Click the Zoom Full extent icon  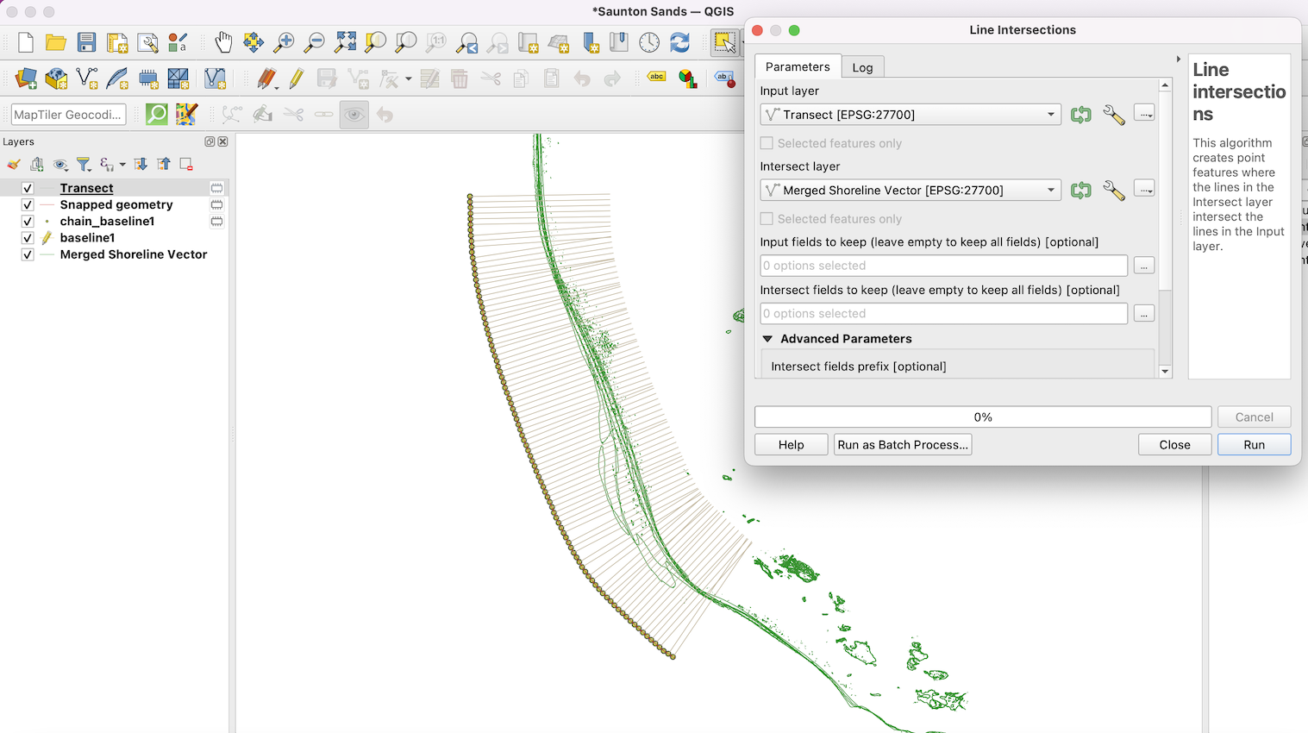[345, 42]
